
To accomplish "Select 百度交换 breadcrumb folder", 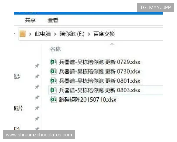I will pyautogui.click(x=104, y=34).
